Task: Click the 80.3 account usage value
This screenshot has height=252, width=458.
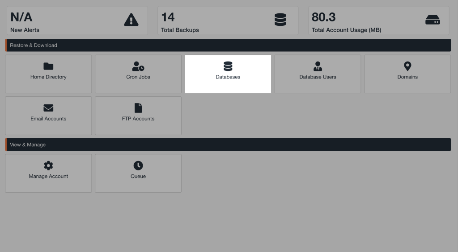Action: tap(323, 17)
